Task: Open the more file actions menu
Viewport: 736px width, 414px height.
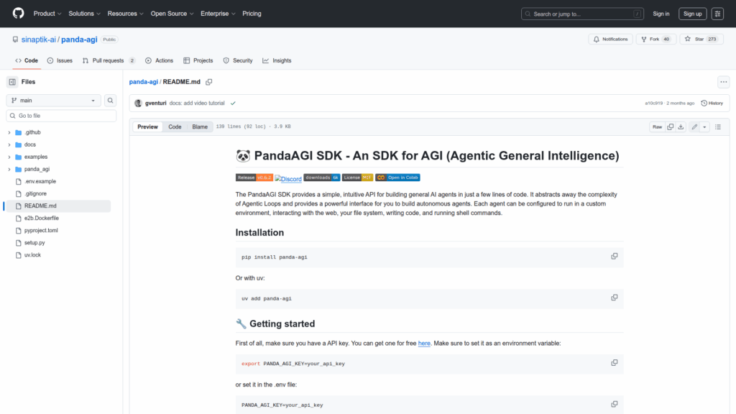Action: (723, 82)
